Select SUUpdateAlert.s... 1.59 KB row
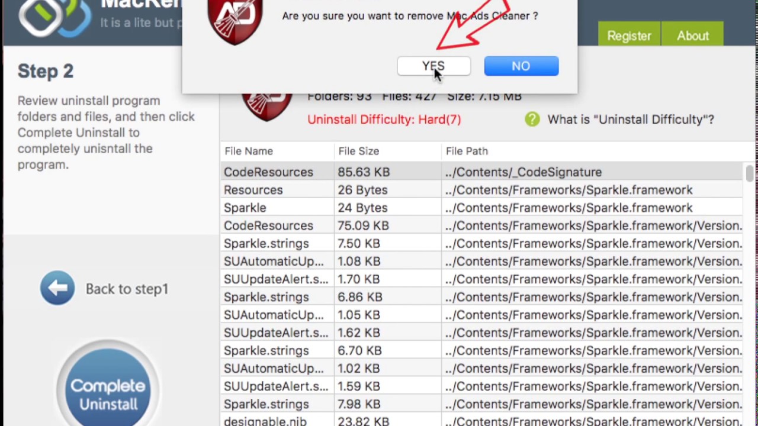Image resolution: width=758 pixels, height=426 pixels. [483, 386]
